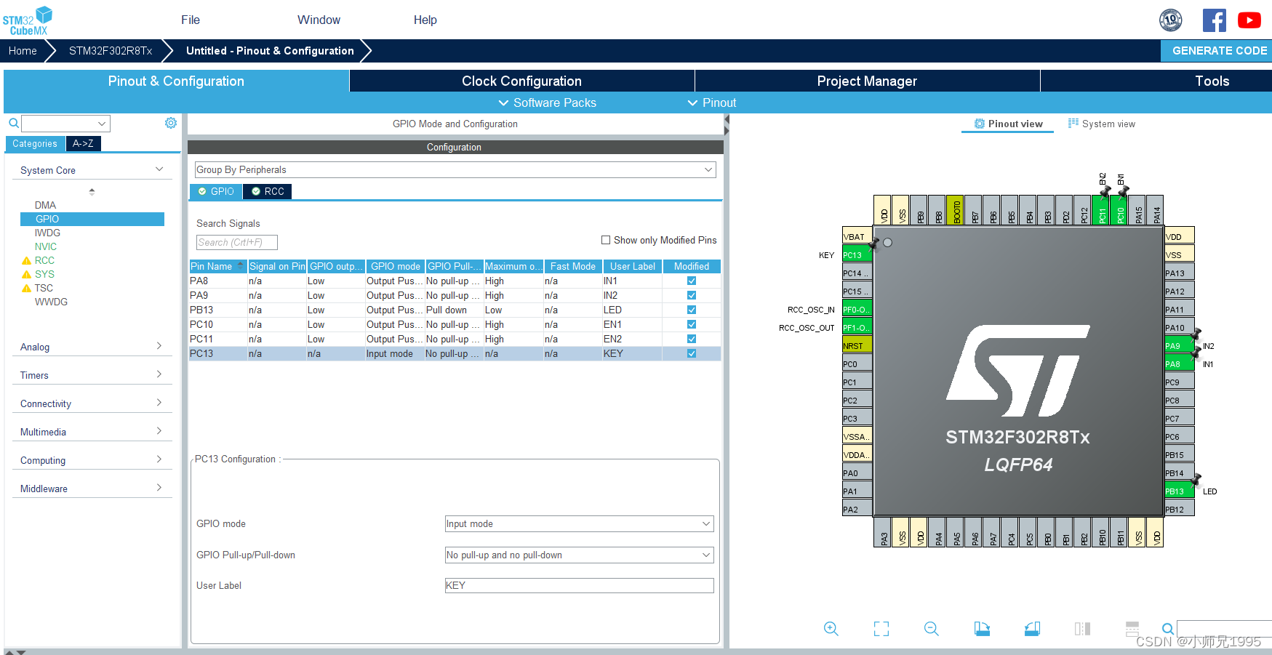Open the Facebook link icon
Viewport: 1272px width, 655px height.
[x=1214, y=20]
